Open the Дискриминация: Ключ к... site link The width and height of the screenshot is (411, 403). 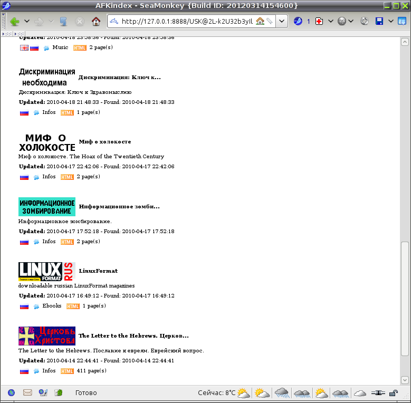tap(120, 78)
